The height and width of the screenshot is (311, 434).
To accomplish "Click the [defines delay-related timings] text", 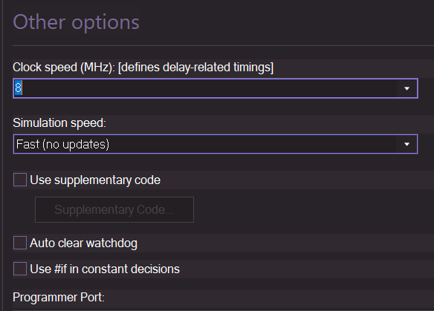I will point(195,68).
